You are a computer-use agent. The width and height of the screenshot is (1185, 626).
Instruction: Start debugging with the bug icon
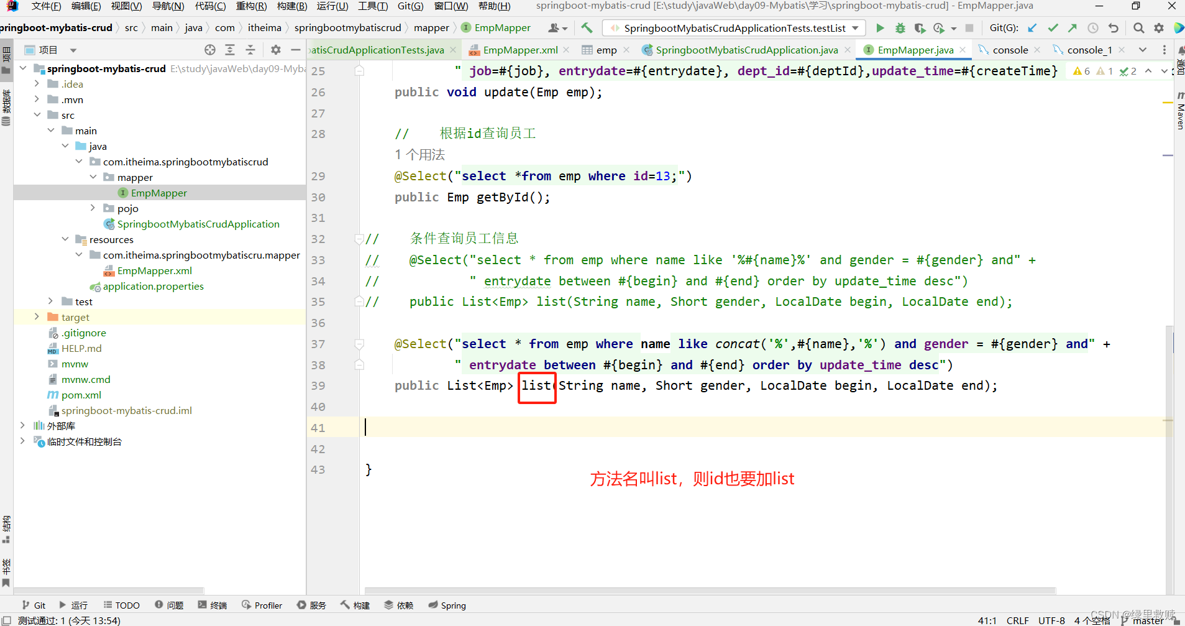click(x=901, y=28)
